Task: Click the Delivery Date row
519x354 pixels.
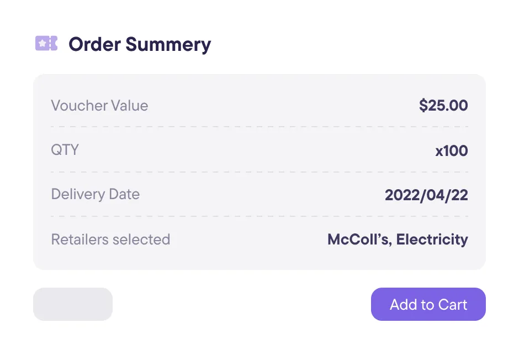Action: [x=259, y=194]
